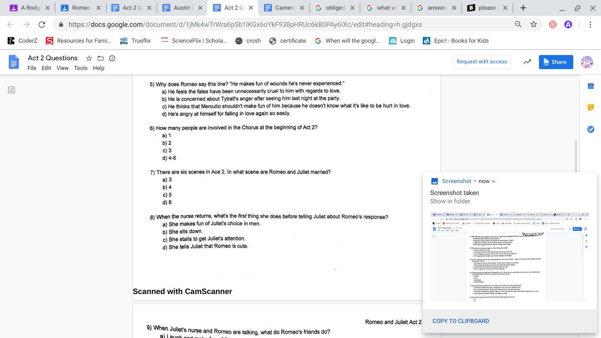Viewport: 601px width, 338px height.
Task: Switch to the obliged search tab
Action: [335, 8]
